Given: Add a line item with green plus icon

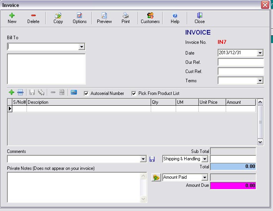Looking at the screenshot, I should click(11, 93).
